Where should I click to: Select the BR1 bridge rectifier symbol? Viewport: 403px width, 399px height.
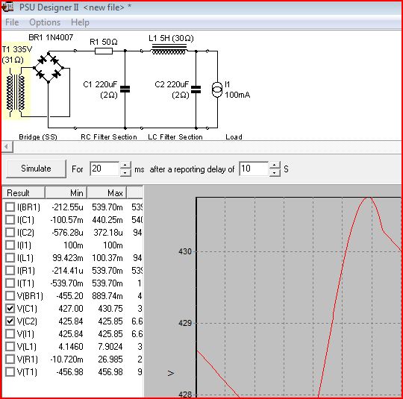point(49,67)
